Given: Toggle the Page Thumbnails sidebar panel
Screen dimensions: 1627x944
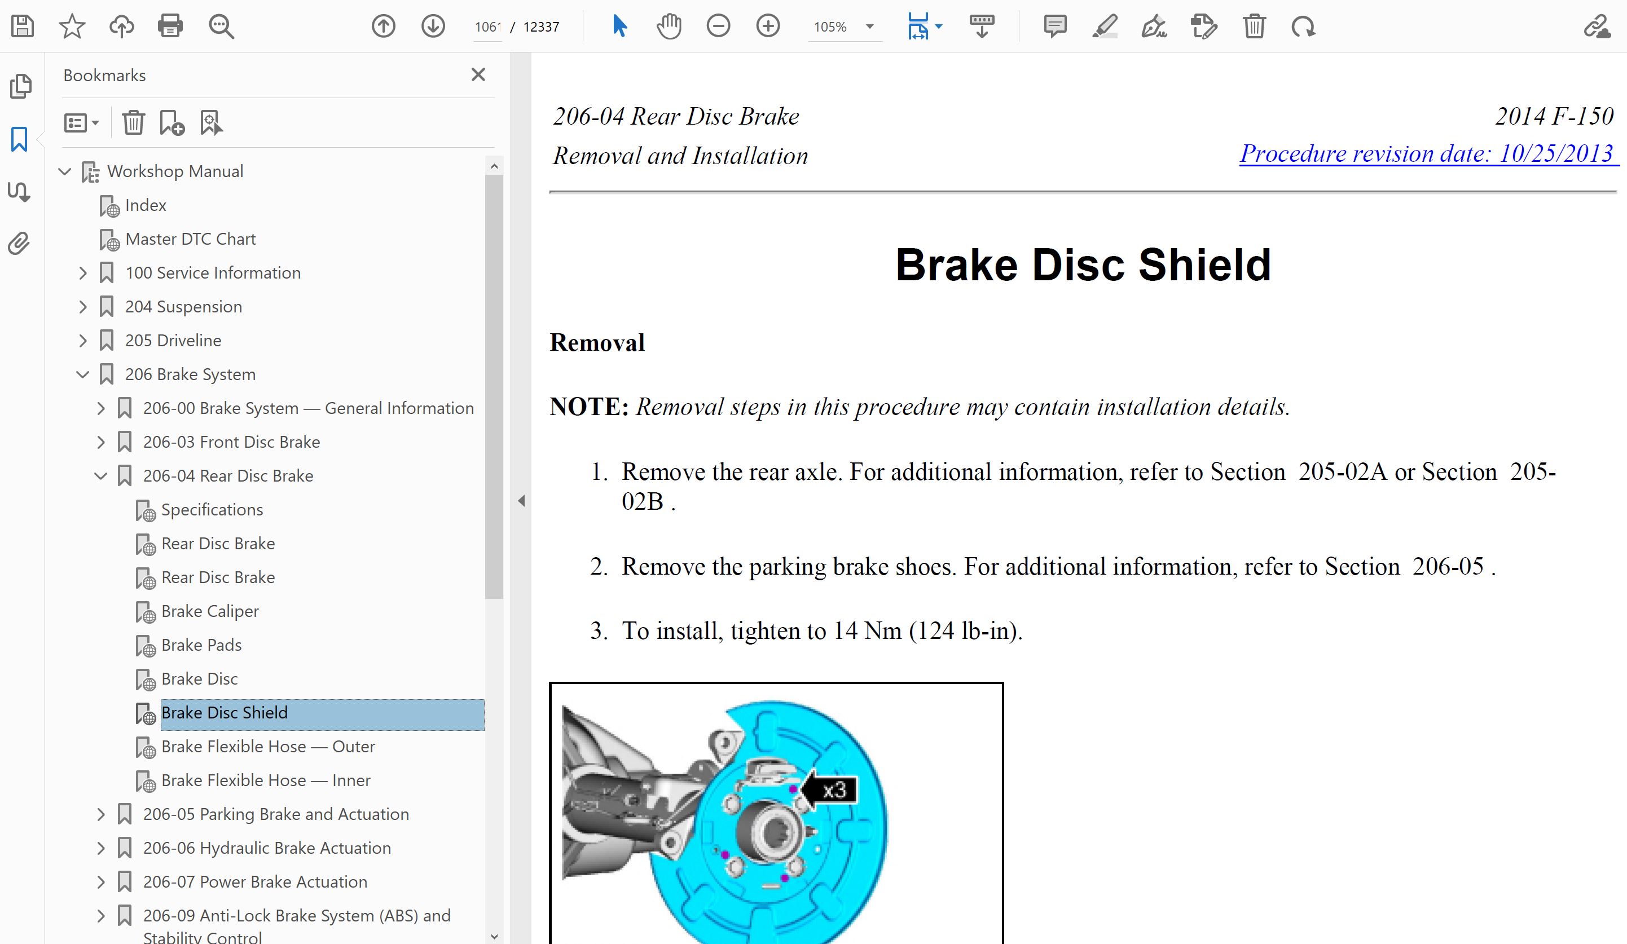Looking at the screenshot, I should (21, 86).
